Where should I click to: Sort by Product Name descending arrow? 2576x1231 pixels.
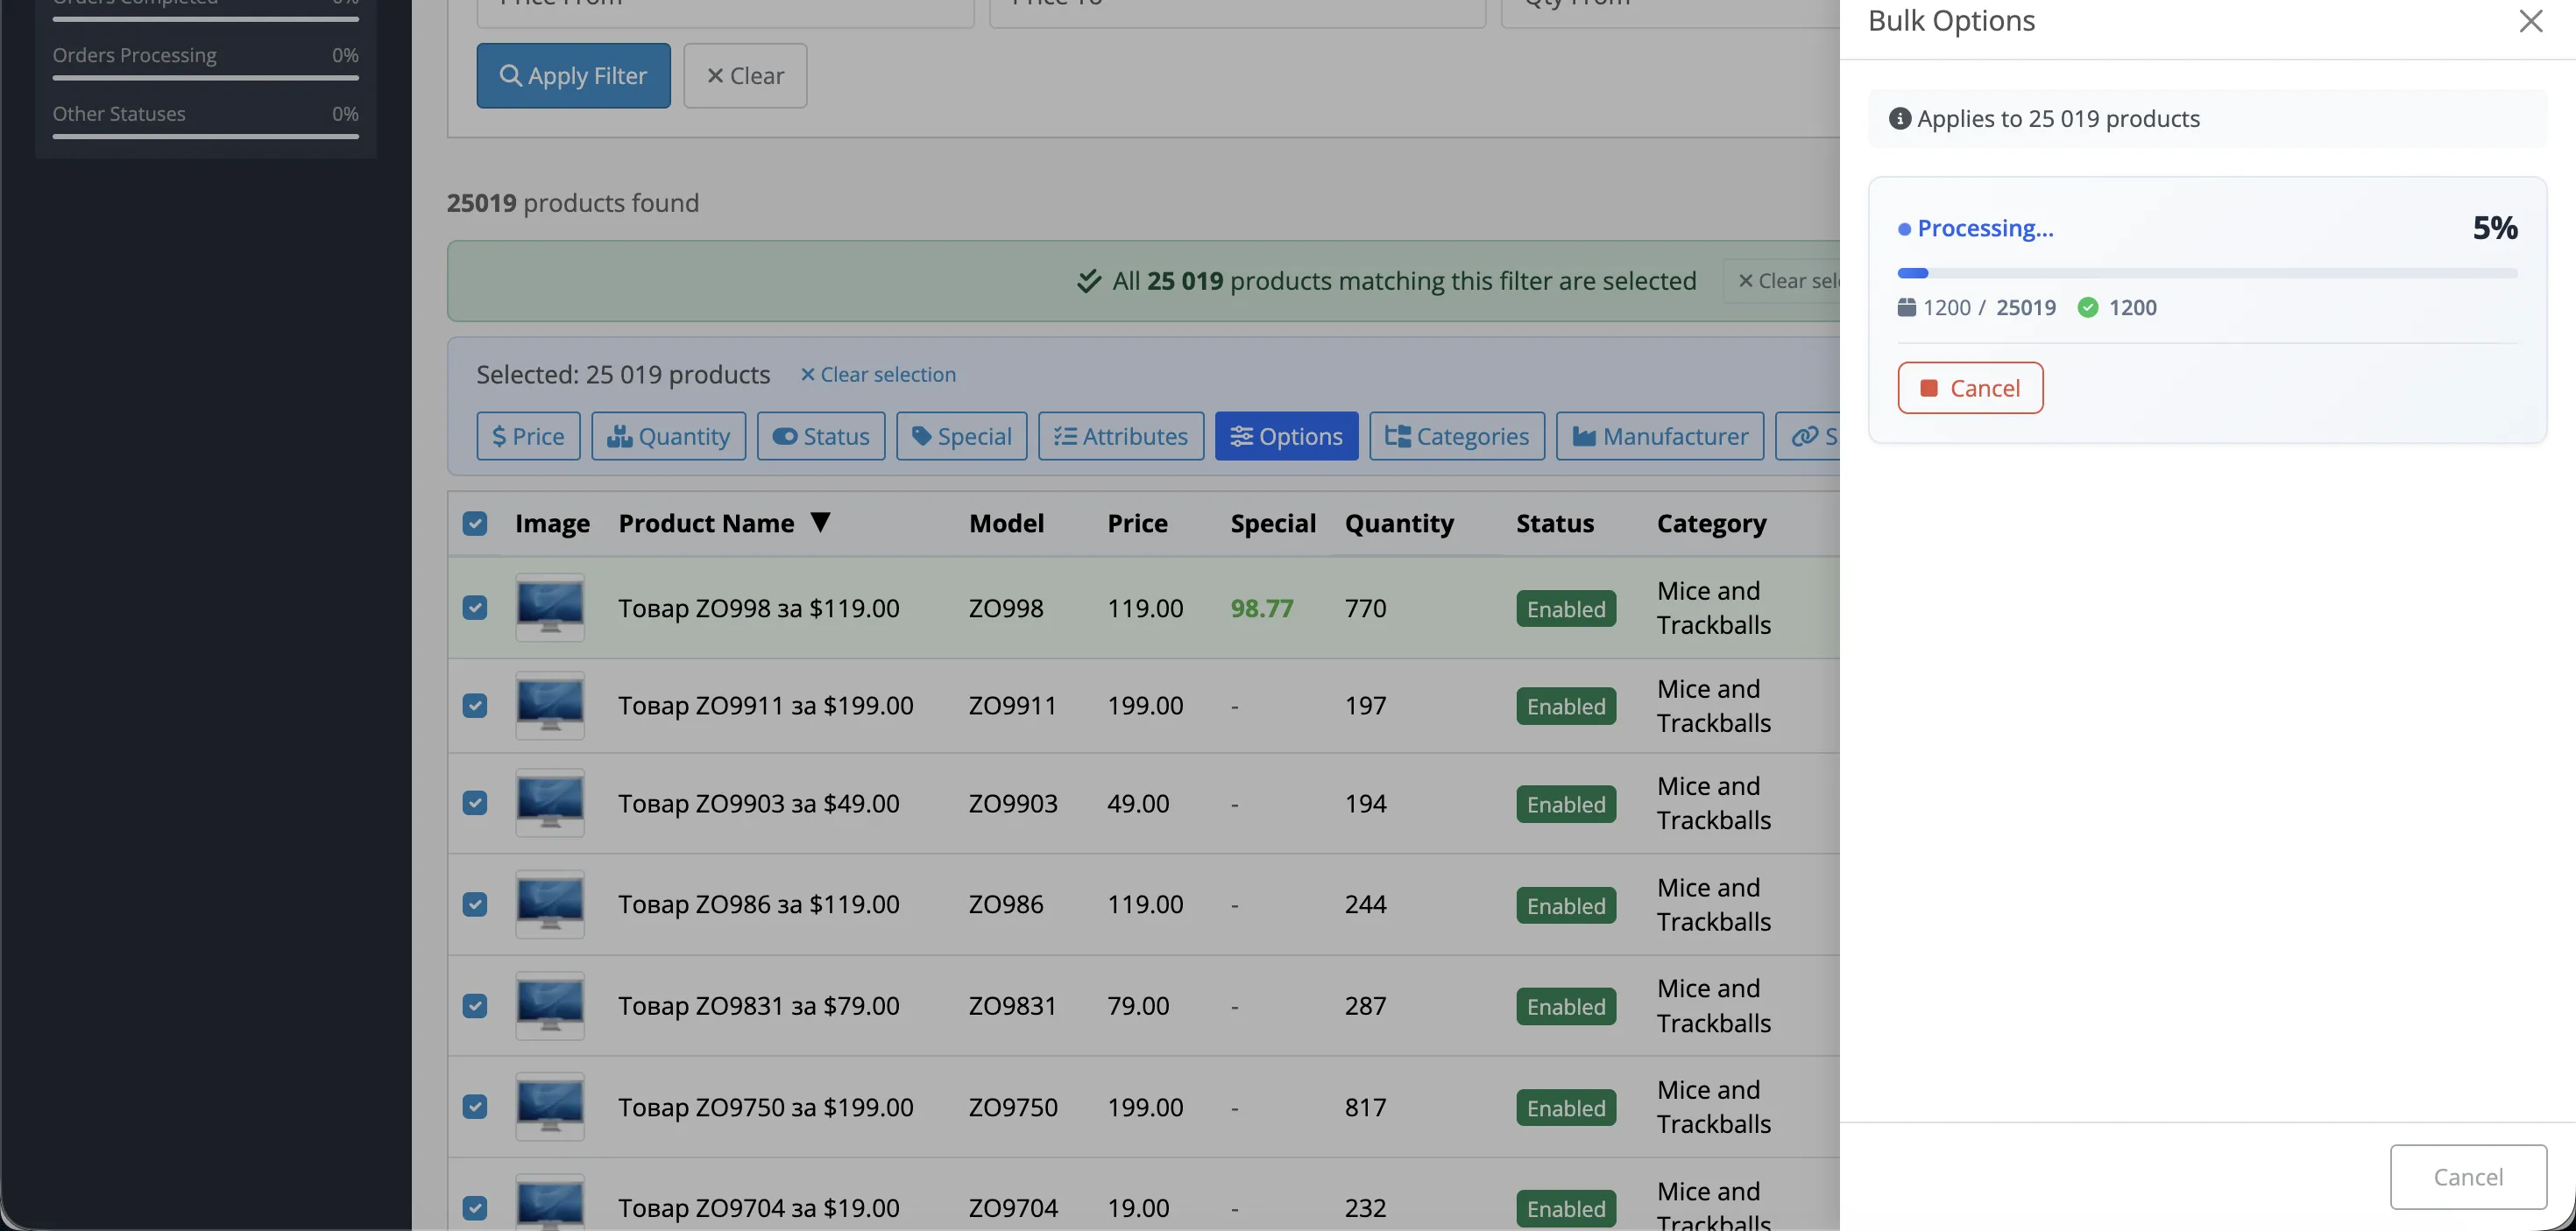820,523
